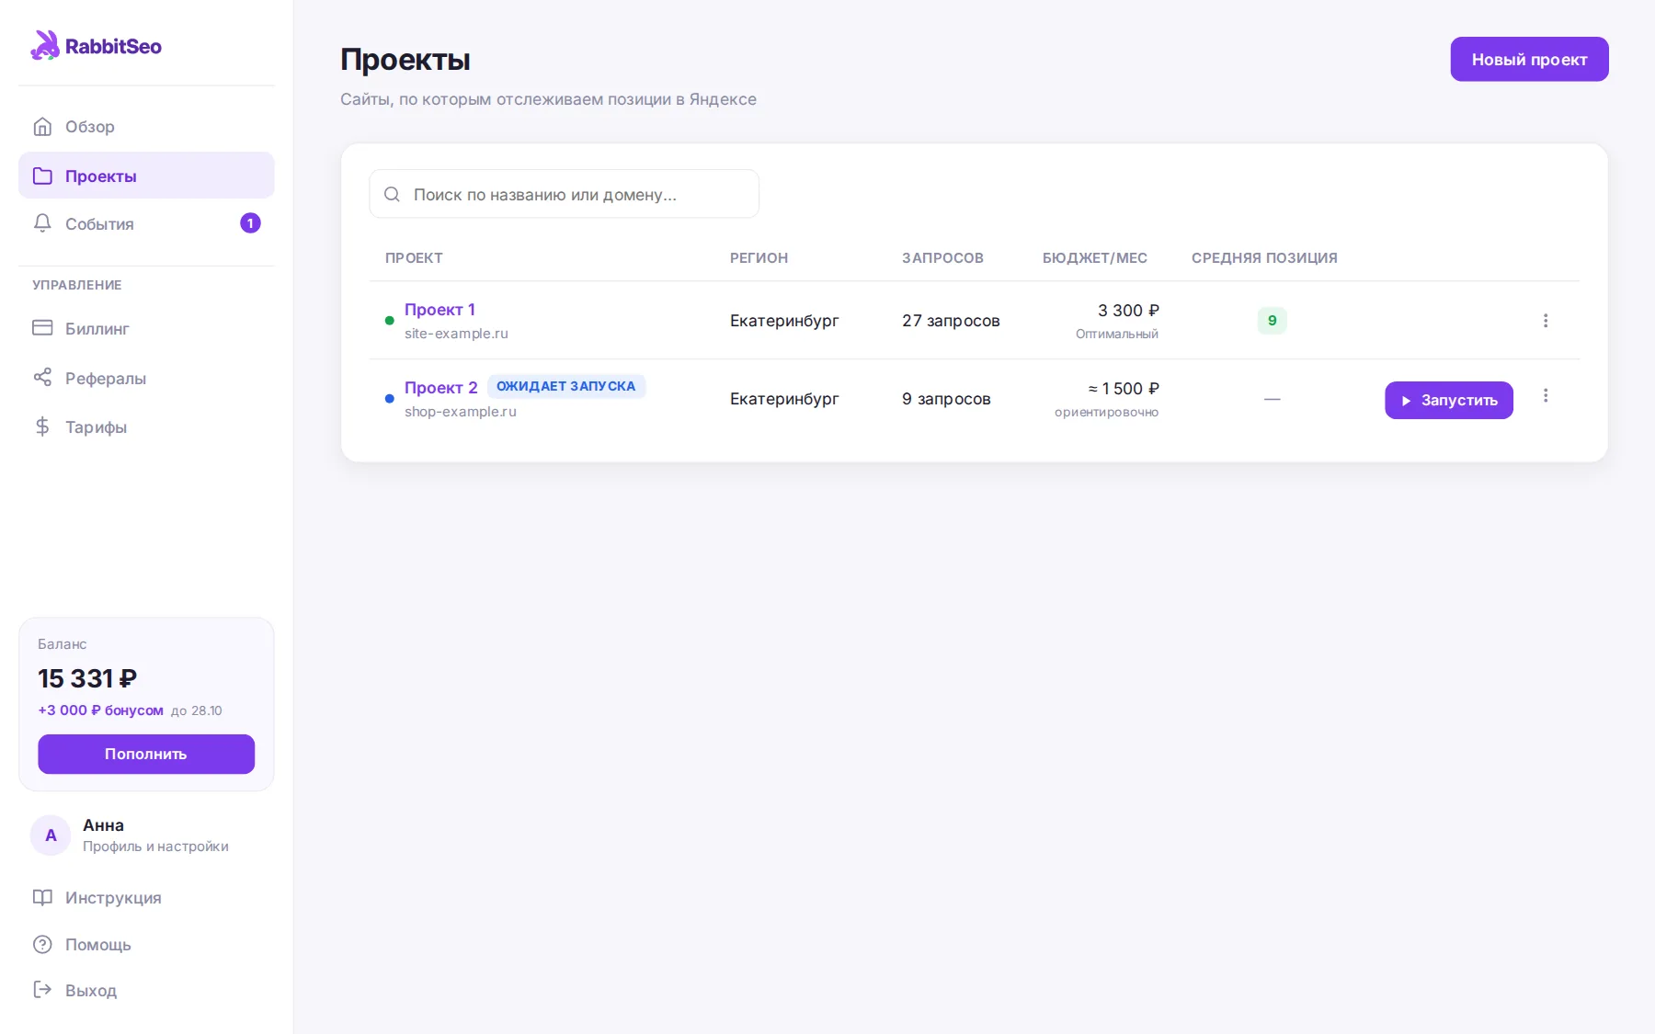Click the Проект column header

414,258
